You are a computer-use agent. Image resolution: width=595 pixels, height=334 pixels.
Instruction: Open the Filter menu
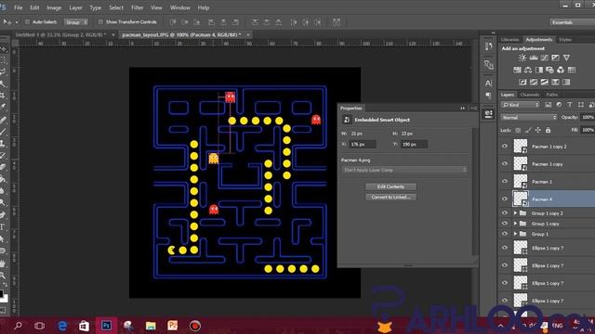click(137, 7)
